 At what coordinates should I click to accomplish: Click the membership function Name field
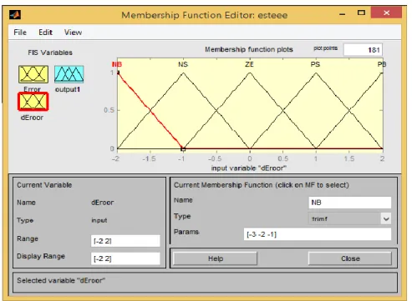[350, 203]
